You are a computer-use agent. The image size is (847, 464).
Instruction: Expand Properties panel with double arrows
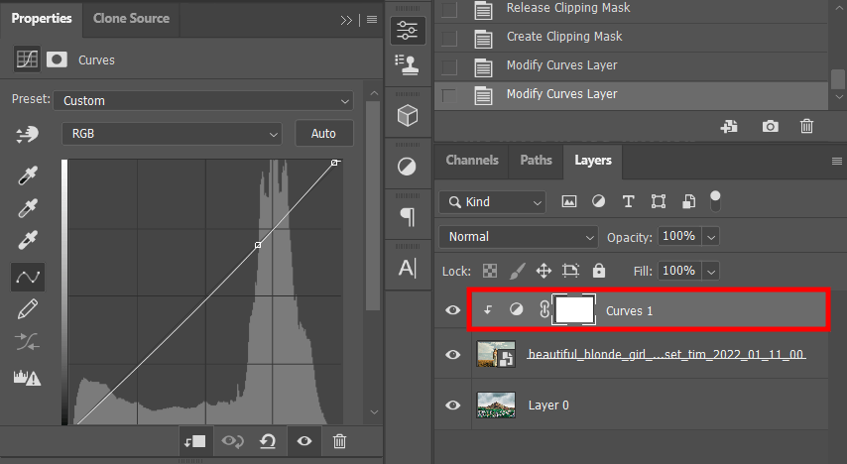tap(346, 20)
